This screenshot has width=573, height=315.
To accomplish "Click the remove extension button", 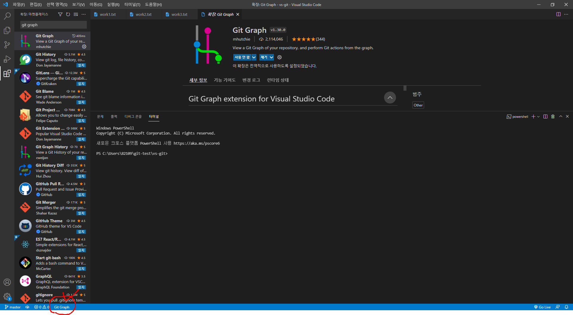I will [x=264, y=57].
